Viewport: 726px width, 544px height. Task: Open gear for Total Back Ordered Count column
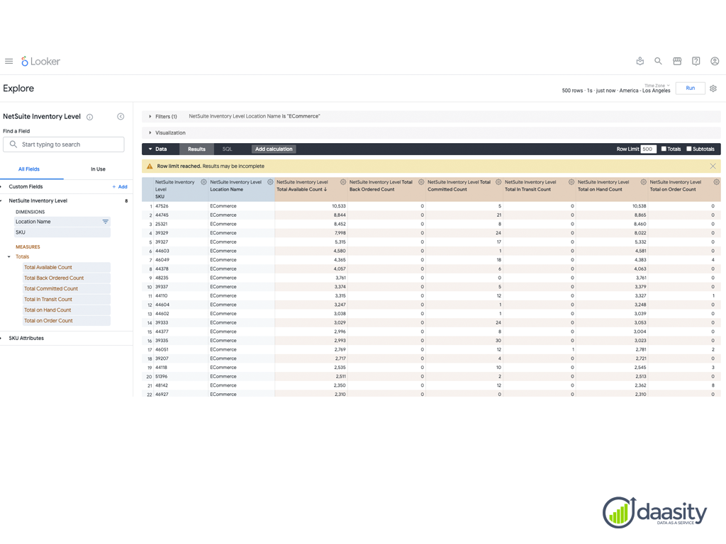pyautogui.click(x=421, y=182)
